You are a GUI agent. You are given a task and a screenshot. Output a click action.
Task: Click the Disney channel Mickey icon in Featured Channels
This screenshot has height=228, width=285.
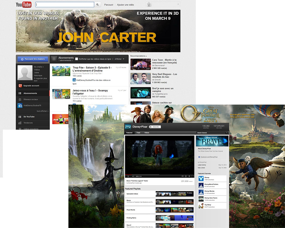coord(201,178)
